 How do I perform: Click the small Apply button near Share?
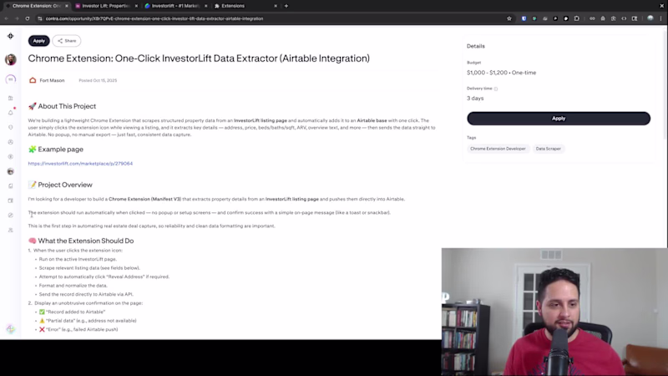[38, 41]
